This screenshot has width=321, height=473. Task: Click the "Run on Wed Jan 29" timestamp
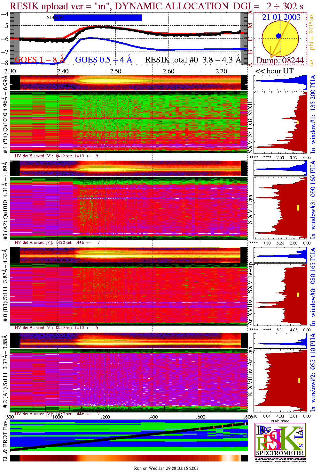pyautogui.click(x=166, y=468)
